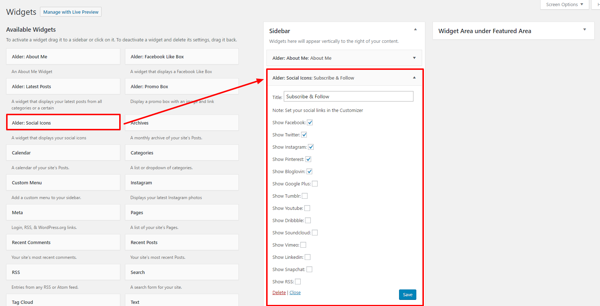Click the Delete widget link
Image resolution: width=600 pixels, height=306 pixels.
click(x=279, y=293)
